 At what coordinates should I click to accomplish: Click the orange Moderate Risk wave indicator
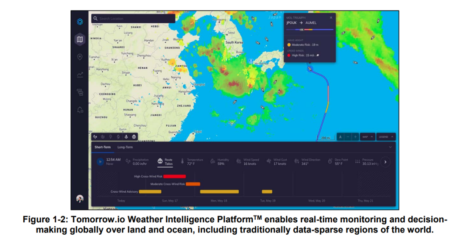pyautogui.click(x=289, y=45)
